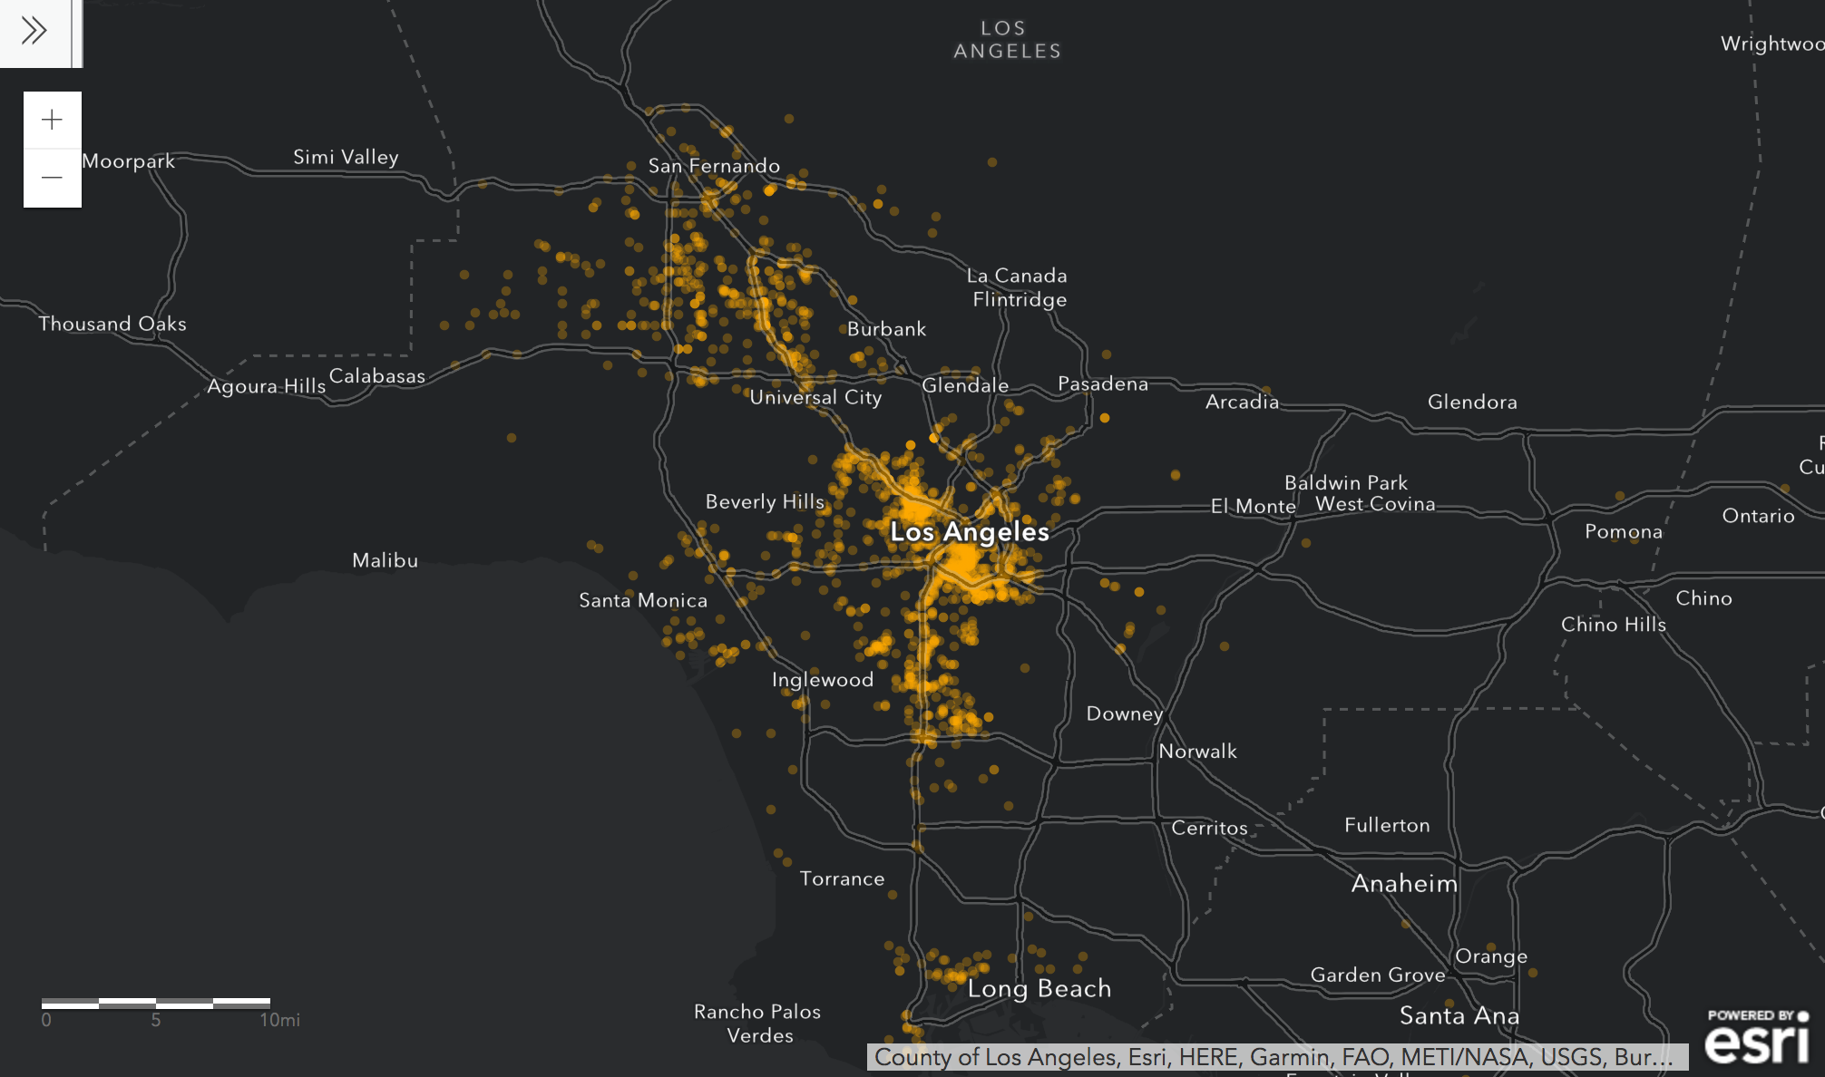Click the Pasadena label on map
This screenshot has width=1825, height=1077.
pyautogui.click(x=1103, y=383)
